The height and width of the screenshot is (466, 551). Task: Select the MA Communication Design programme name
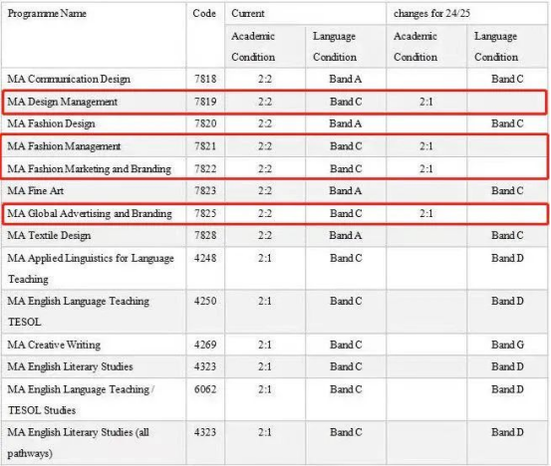pyautogui.click(x=69, y=79)
